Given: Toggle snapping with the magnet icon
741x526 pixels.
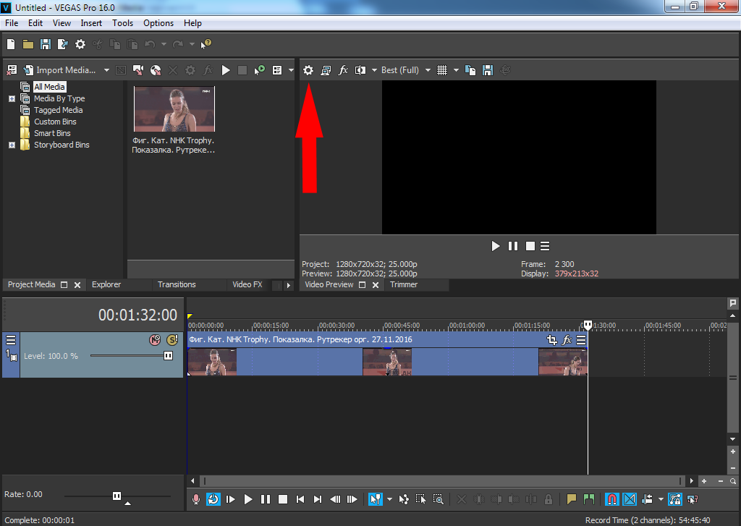Looking at the screenshot, I should point(611,499).
